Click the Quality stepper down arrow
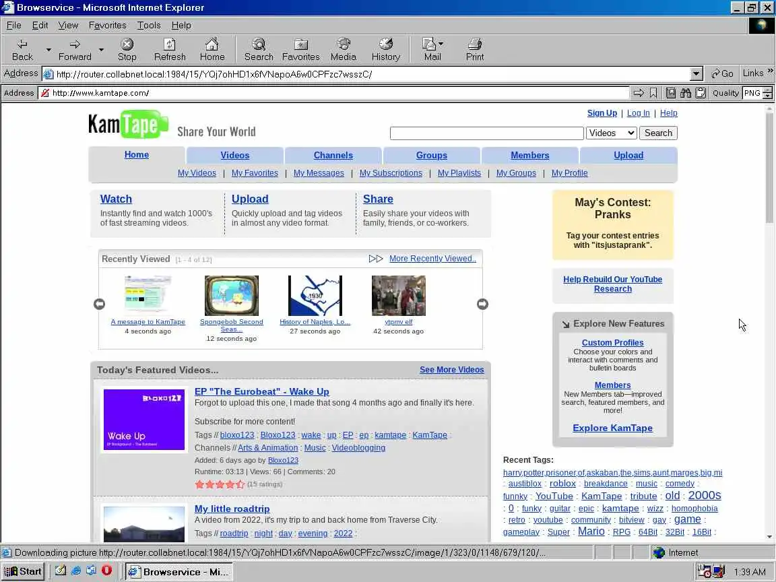This screenshot has height=582, width=776. click(768, 96)
